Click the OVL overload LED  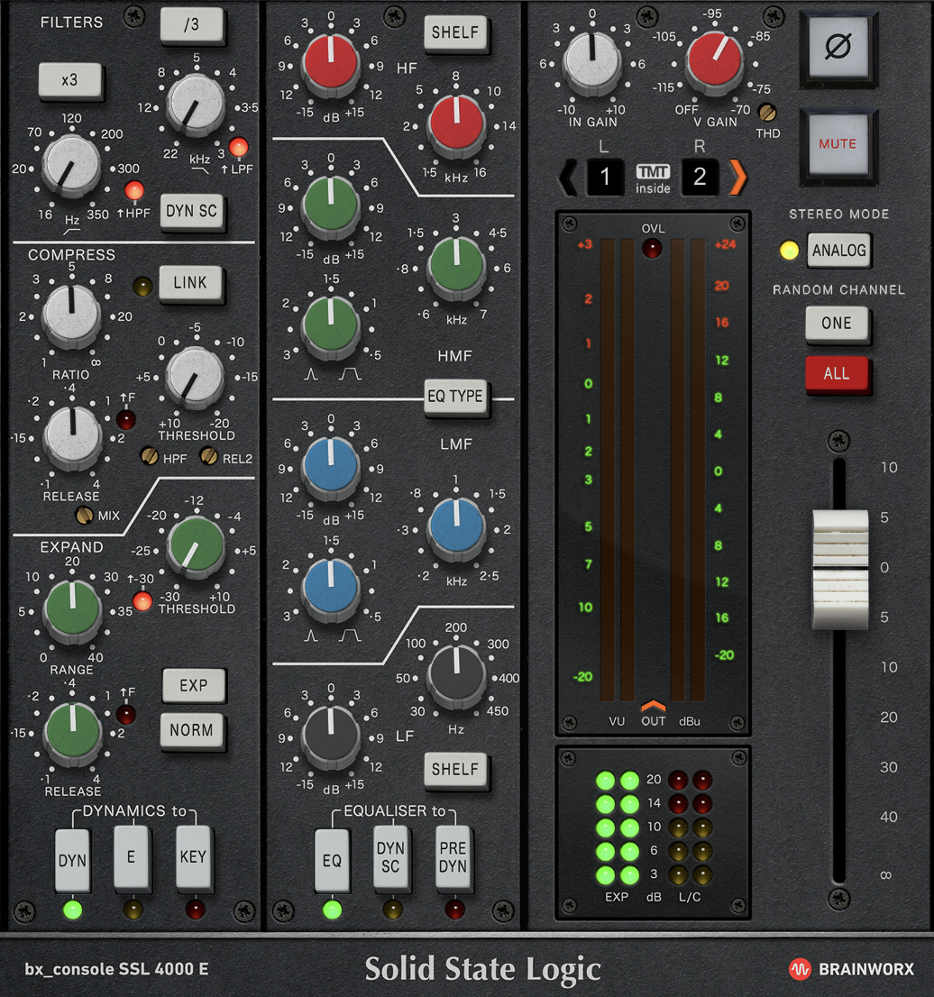tap(652, 248)
